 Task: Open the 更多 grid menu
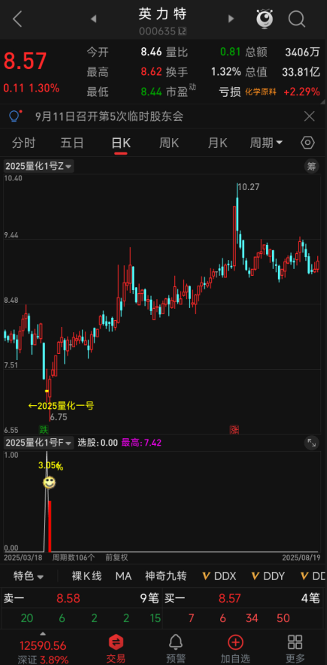click(295, 649)
